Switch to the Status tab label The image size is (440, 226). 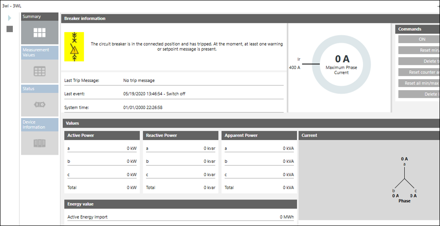pyautogui.click(x=29, y=89)
